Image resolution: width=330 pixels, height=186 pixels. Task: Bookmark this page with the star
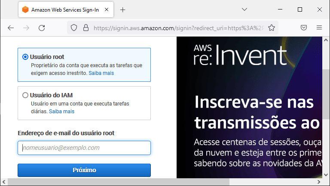[x=272, y=28]
